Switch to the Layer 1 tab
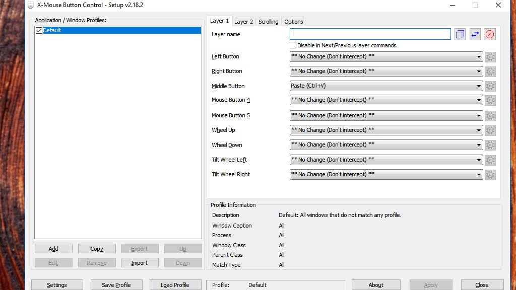This screenshot has height=290, width=516. 220,21
